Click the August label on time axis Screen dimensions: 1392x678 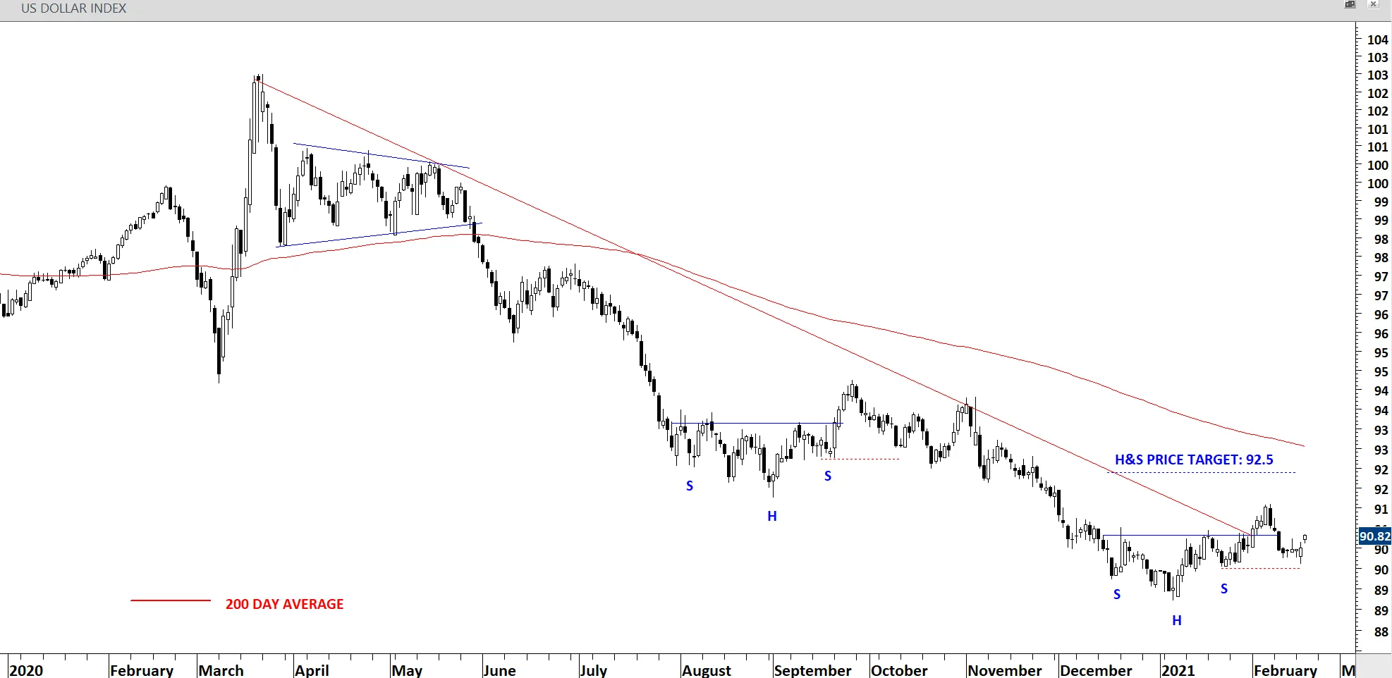(x=706, y=670)
